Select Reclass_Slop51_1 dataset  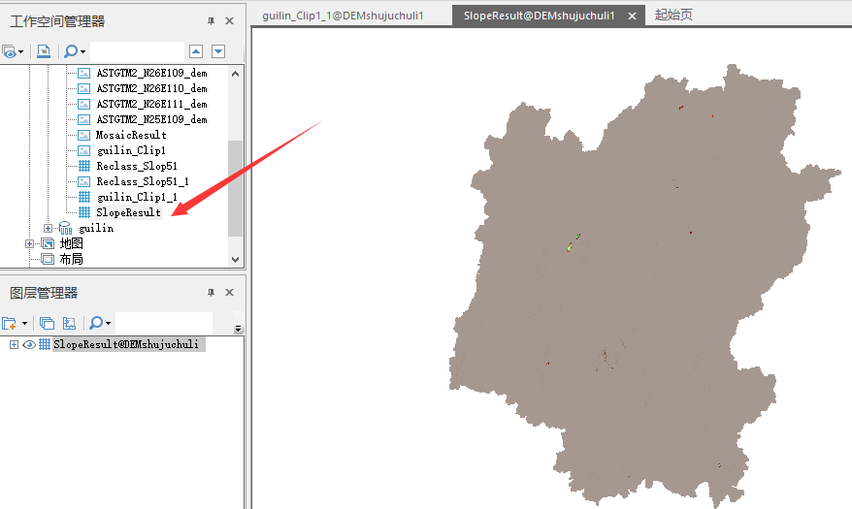pos(143,182)
